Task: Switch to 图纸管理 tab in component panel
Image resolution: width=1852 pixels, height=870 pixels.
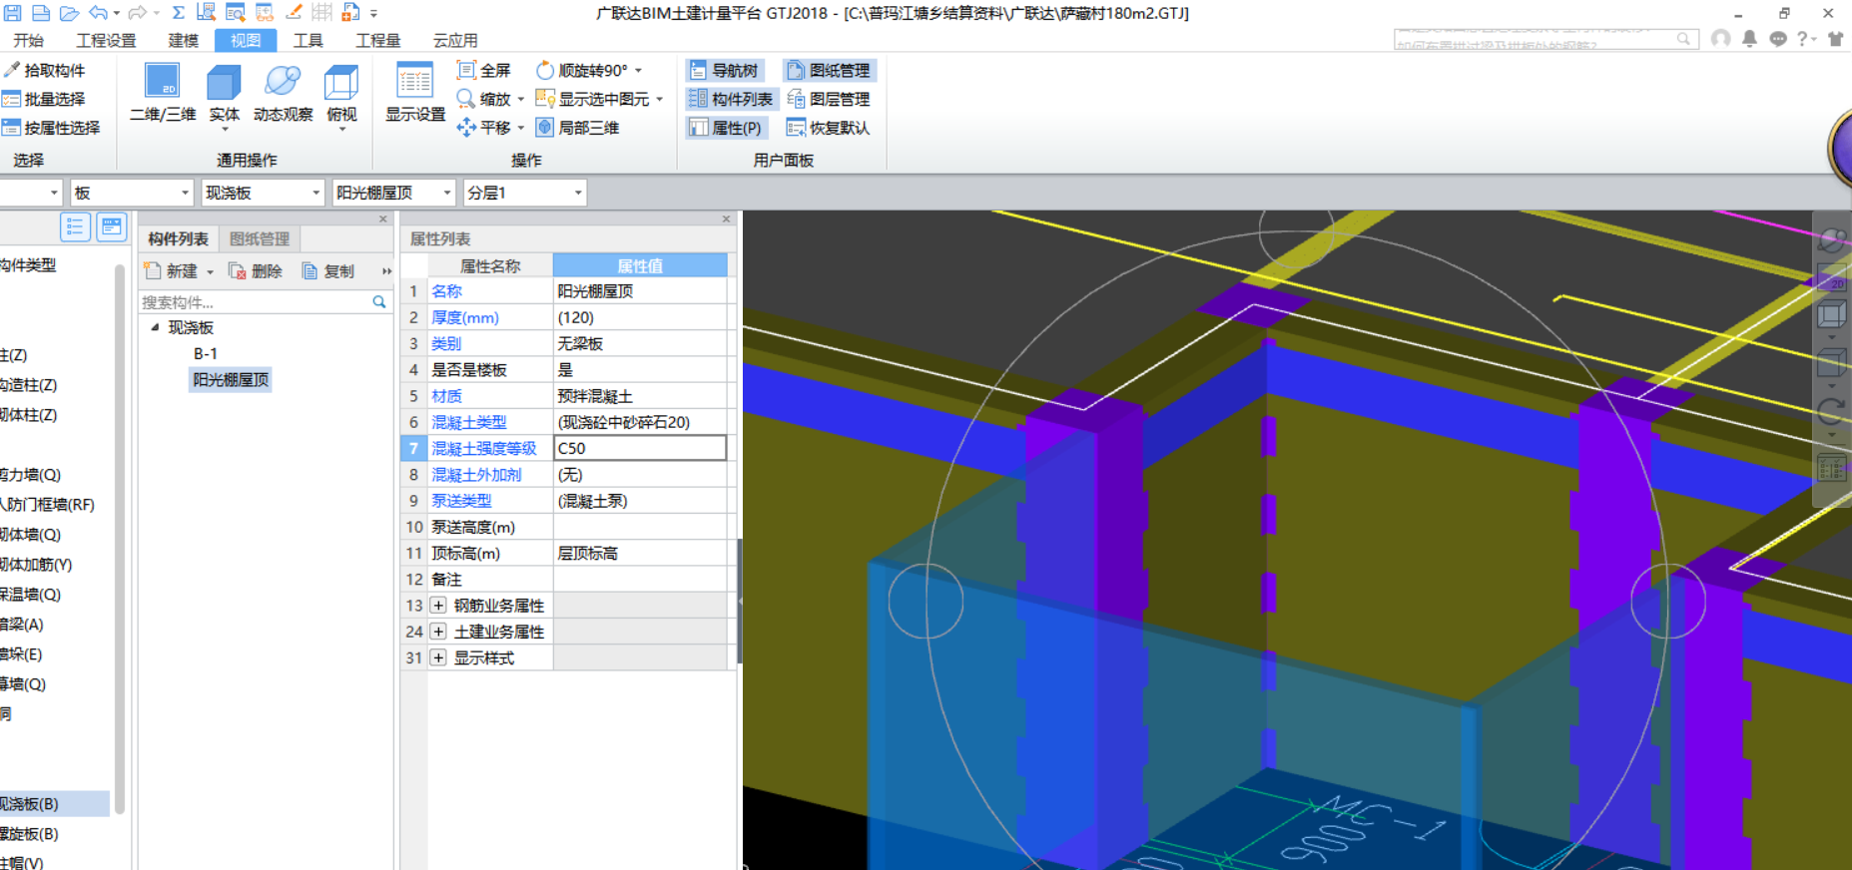Action: (260, 238)
